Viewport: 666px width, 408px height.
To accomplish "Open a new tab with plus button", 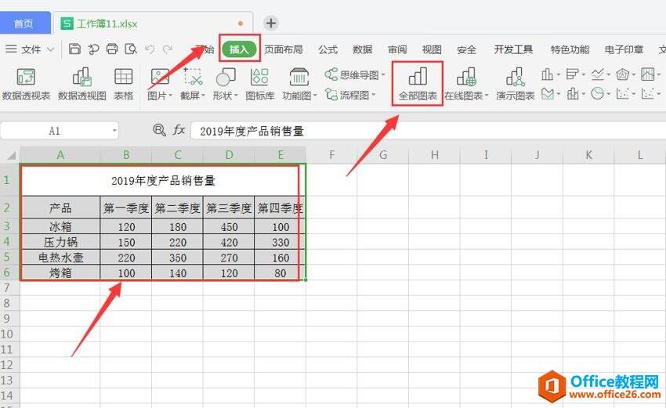I will click(x=271, y=23).
